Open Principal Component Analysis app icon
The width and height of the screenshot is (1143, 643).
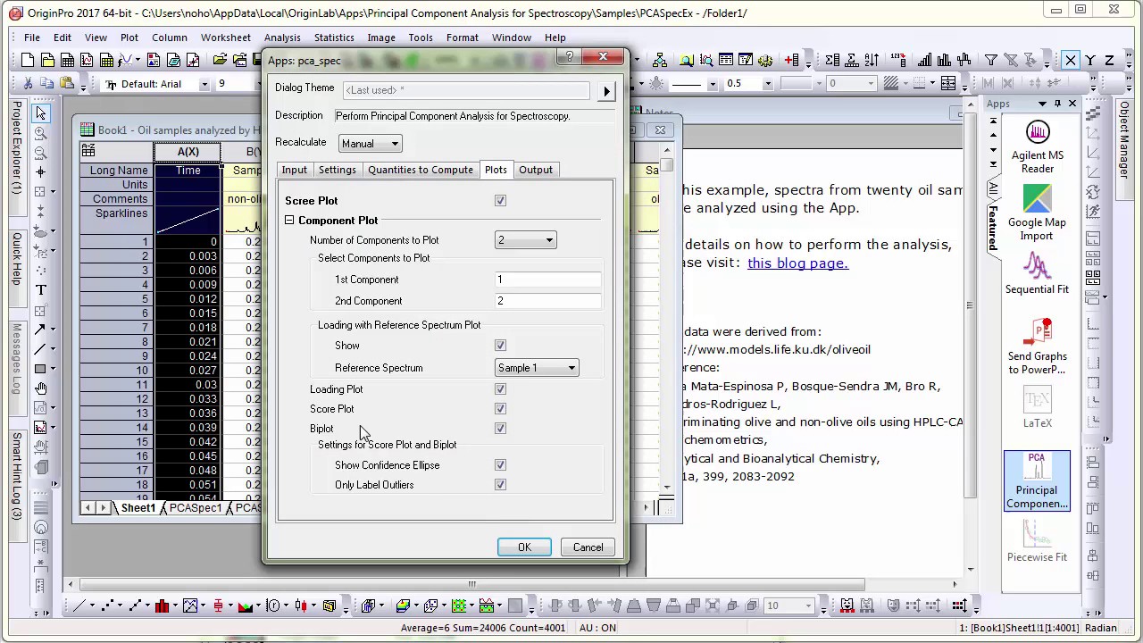(x=1037, y=480)
